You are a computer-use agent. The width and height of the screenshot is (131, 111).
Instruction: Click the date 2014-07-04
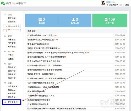pyautogui.click(x=120, y=35)
